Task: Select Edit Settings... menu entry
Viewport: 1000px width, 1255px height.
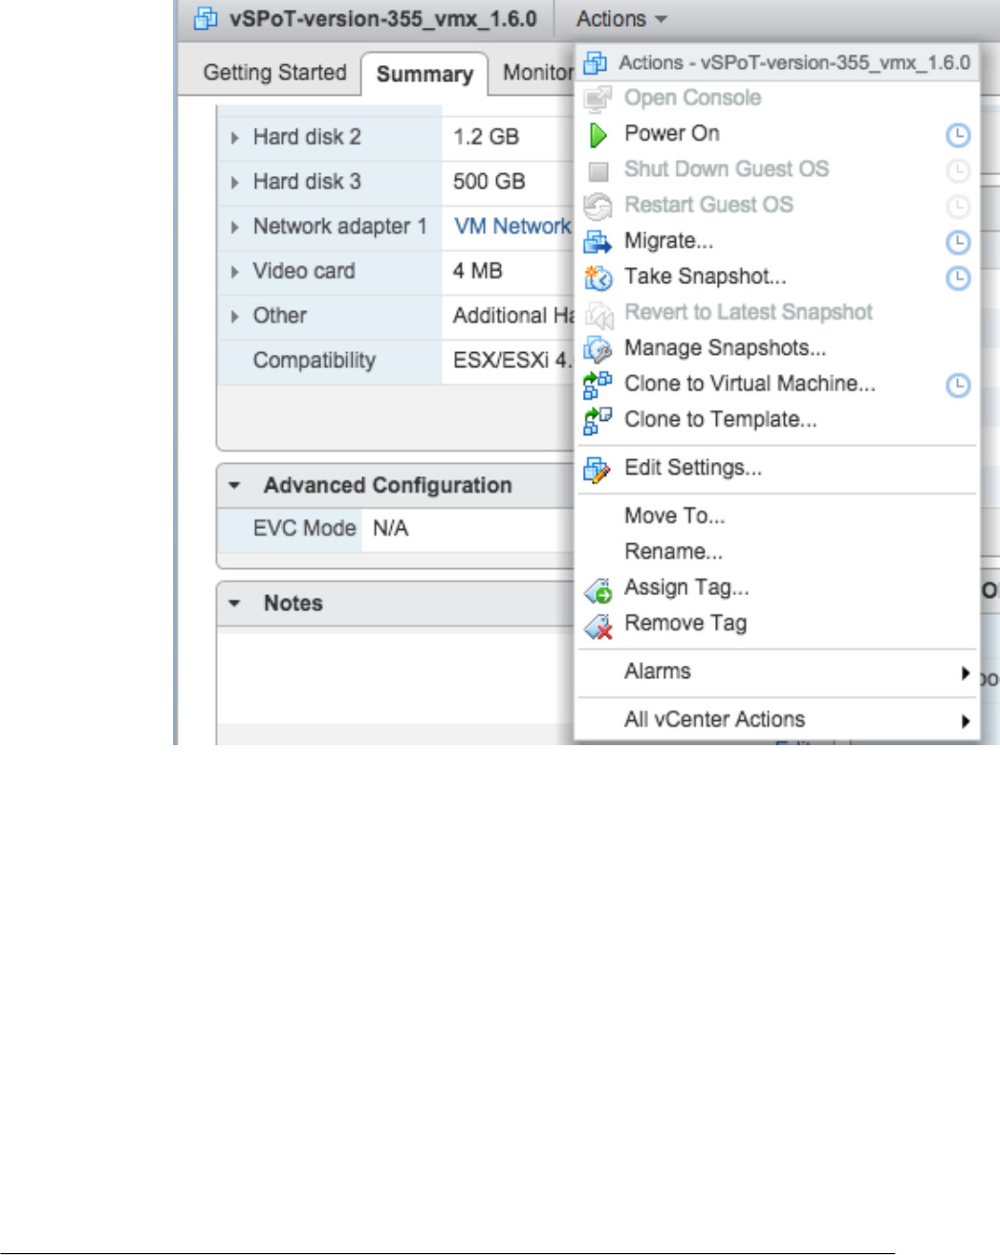Action: tap(693, 468)
